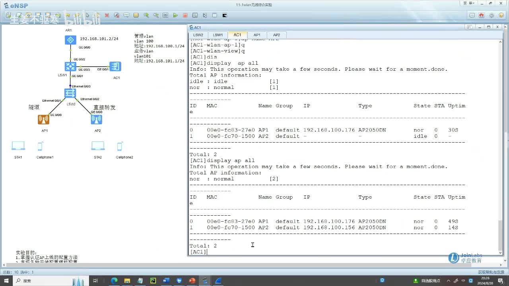Select the hand pan tool

point(97,15)
